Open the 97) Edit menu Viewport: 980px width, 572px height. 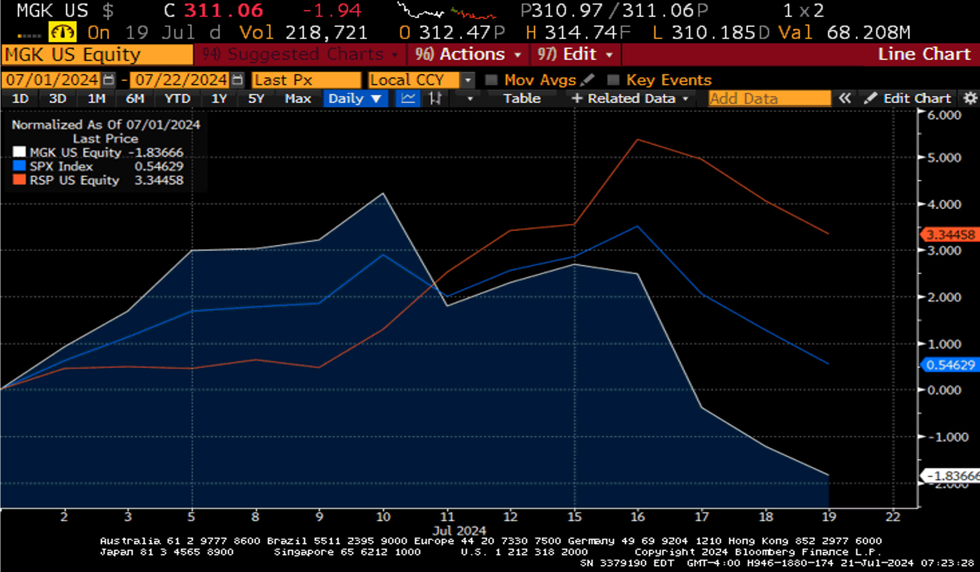coord(575,54)
